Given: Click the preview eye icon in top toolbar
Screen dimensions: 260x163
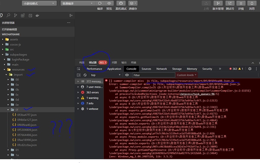Looking at the screenshot, I should 109,3.
